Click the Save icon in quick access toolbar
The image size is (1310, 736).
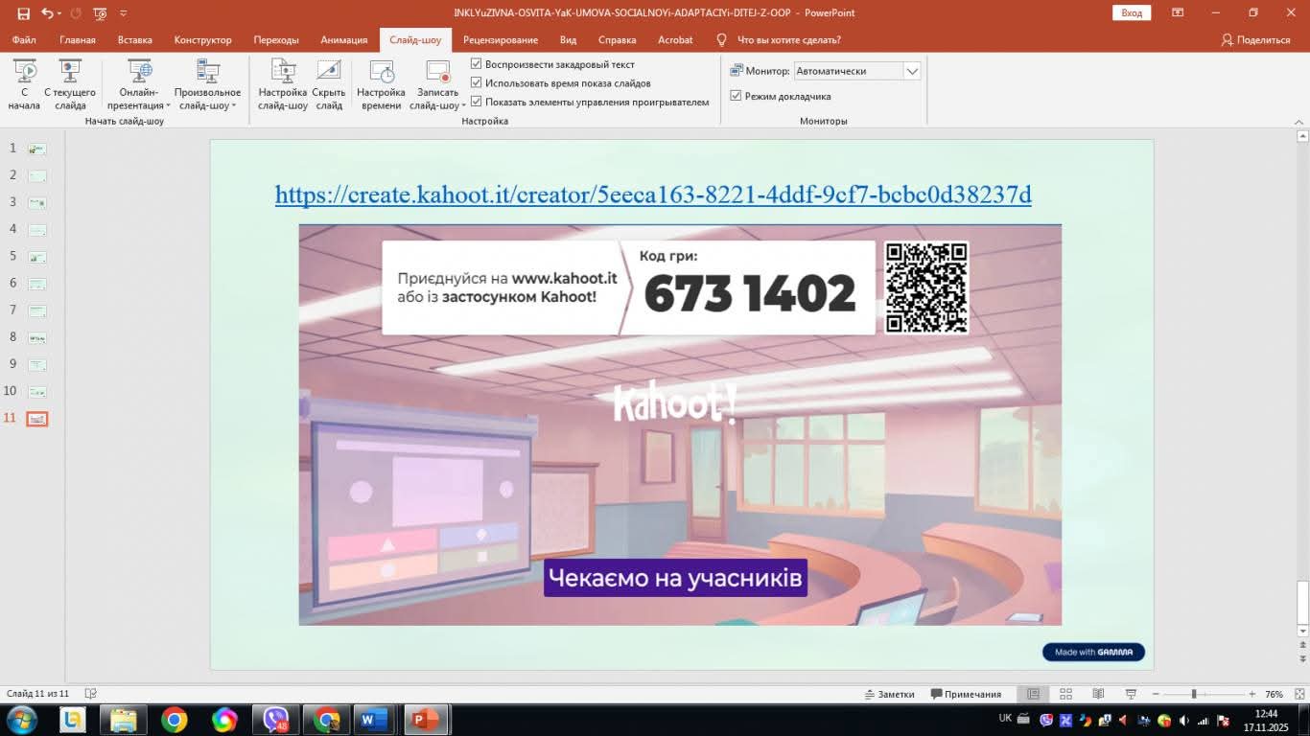(23, 13)
